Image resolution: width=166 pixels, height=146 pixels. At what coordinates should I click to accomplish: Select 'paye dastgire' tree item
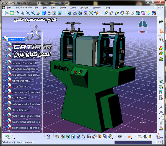tap(26, 92)
